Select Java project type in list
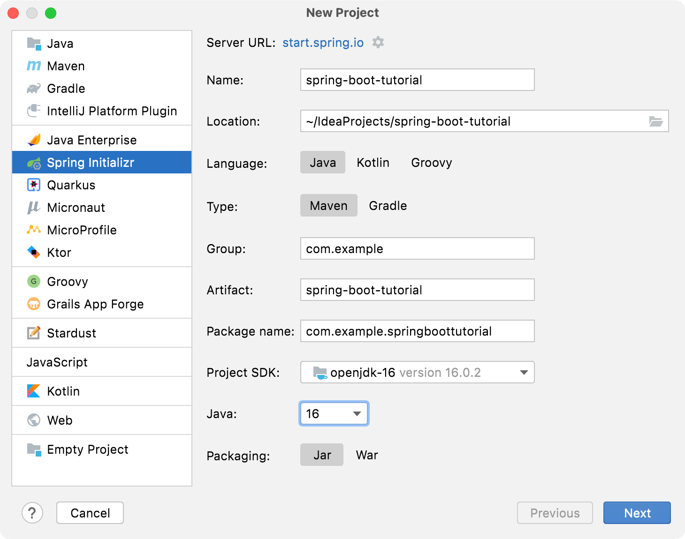The image size is (685, 539). [x=102, y=44]
